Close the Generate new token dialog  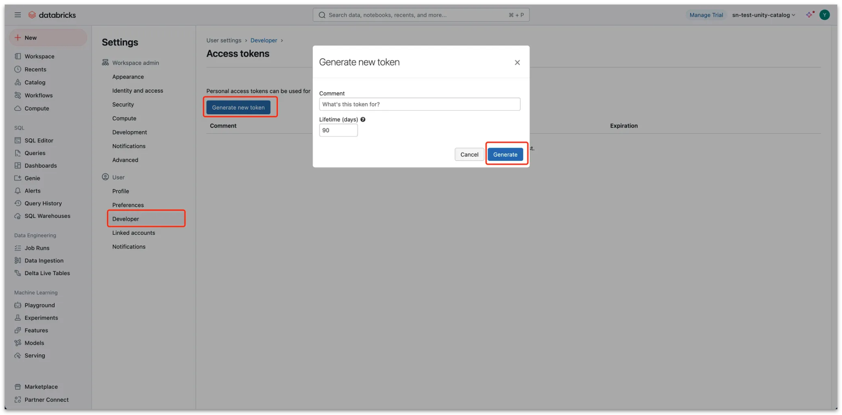517,63
